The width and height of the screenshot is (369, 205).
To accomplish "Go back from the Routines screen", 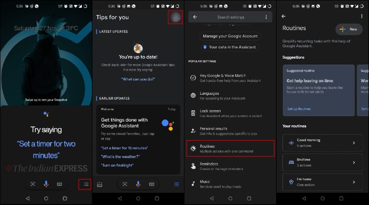I will (283, 16).
